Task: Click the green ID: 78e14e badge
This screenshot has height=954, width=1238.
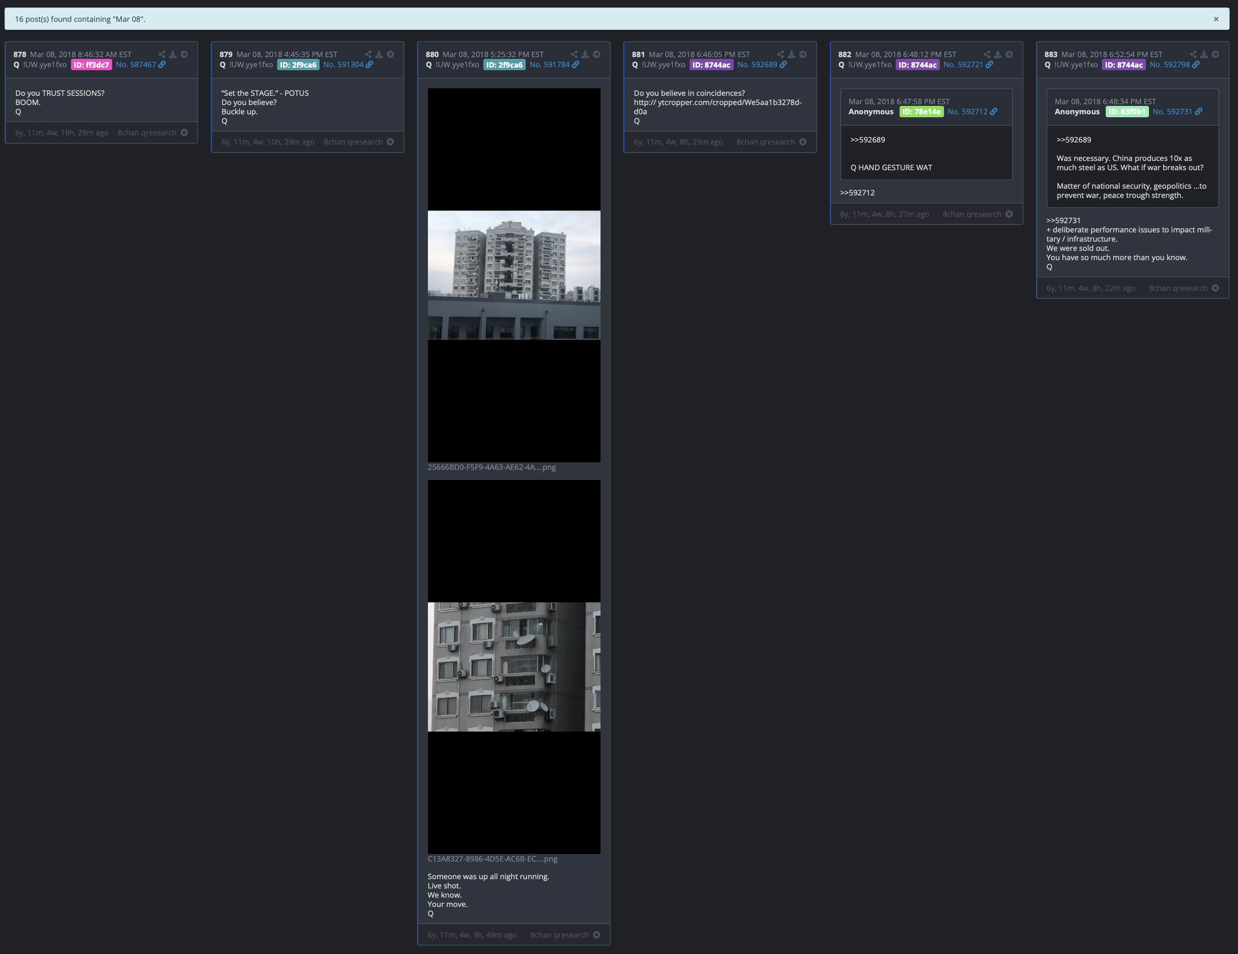Action: pos(921,112)
